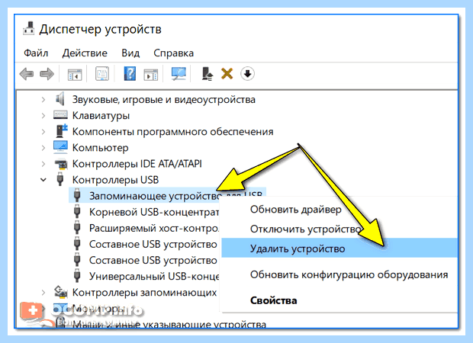Click the USB icon beside Расширяемый хост-контроллер
This screenshot has width=473, height=343.
point(77,227)
